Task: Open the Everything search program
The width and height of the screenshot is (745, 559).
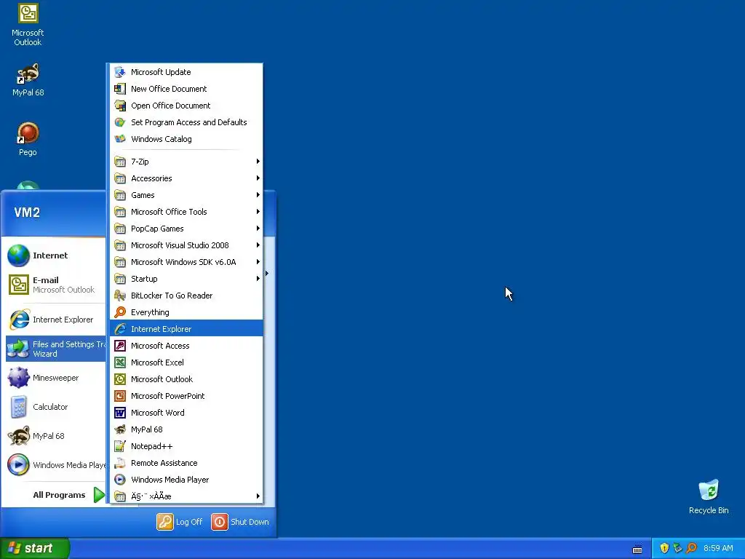Action: [186, 312]
